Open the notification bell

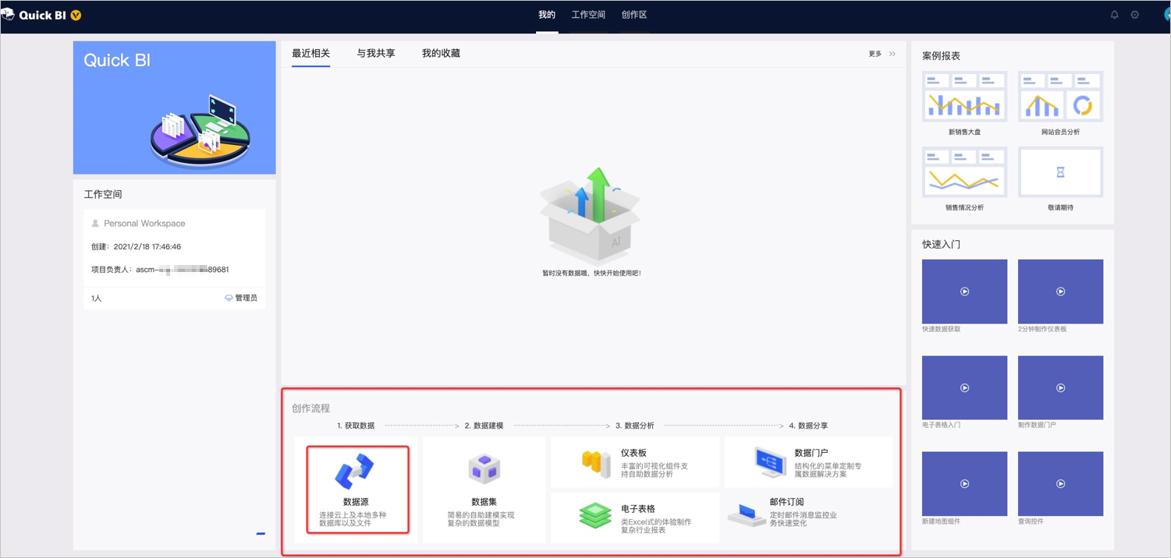pyautogui.click(x=1114, y=15)
